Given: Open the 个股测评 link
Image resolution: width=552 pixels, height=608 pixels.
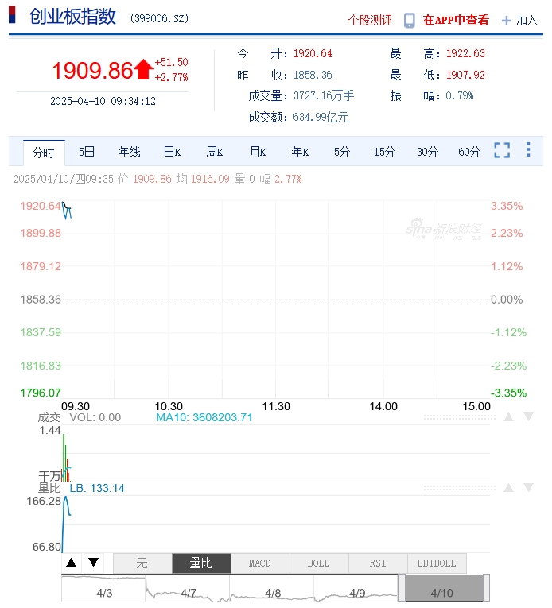Looking at the screenshot, I should click(x=371, y=21).
